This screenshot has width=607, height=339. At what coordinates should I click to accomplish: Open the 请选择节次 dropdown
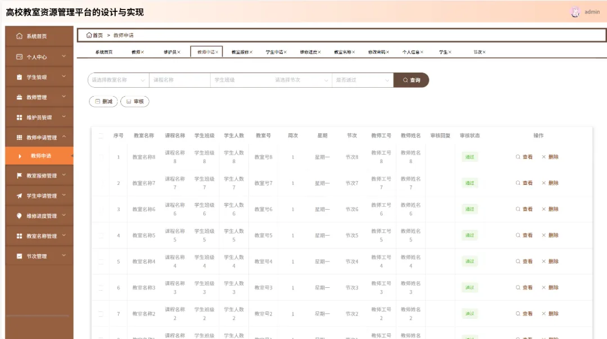point(302,80)
